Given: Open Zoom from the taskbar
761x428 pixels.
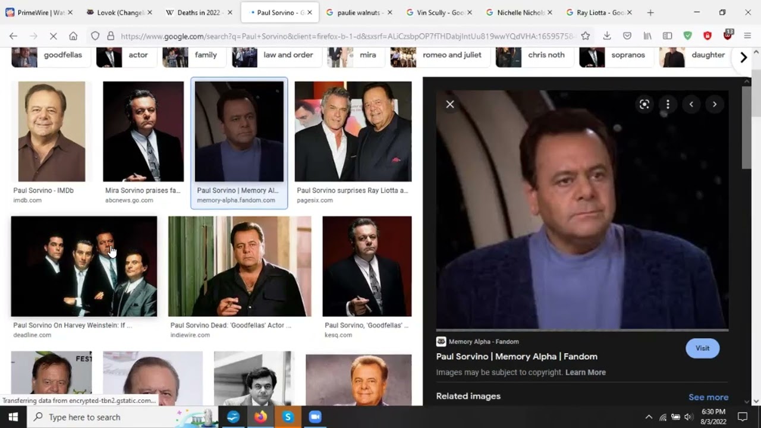Looking at the screenshot, I should [x=315, y=417].
